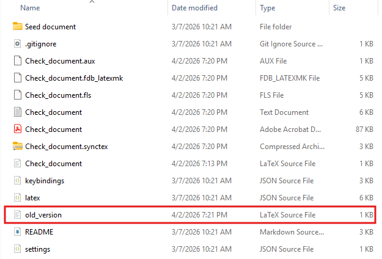Select 'Check_document.fls' file name

58,95
